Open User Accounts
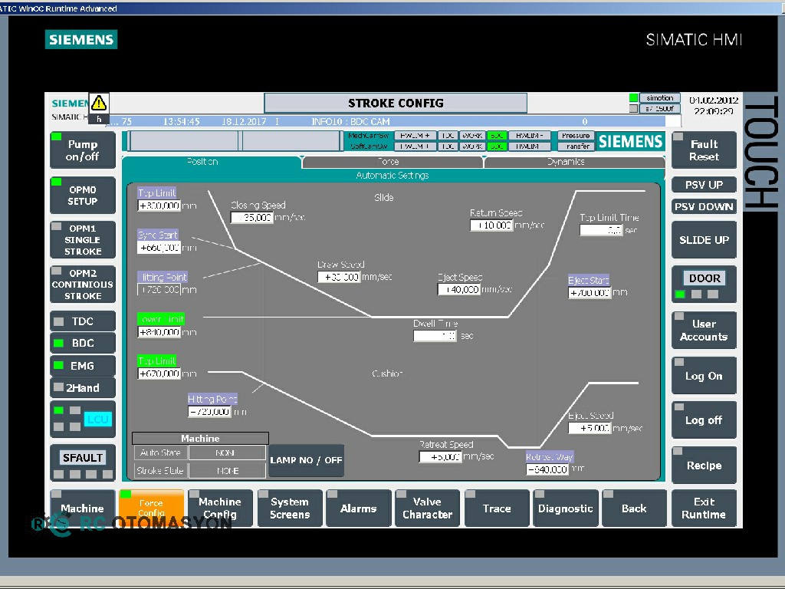 (x=704, y=330)
